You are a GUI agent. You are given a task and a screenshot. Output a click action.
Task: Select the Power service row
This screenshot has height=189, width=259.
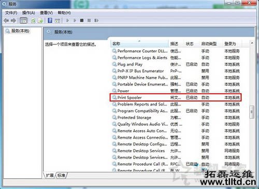(x=176, y=91)
